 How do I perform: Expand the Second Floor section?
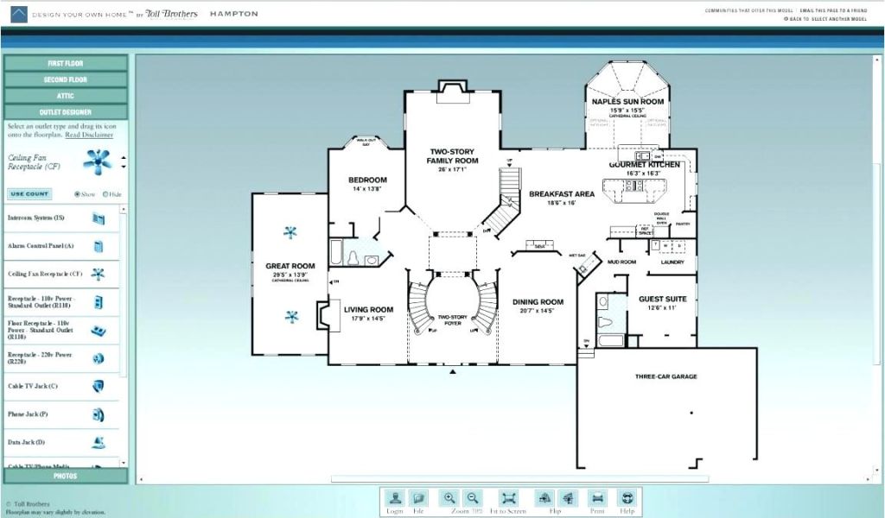66,79
